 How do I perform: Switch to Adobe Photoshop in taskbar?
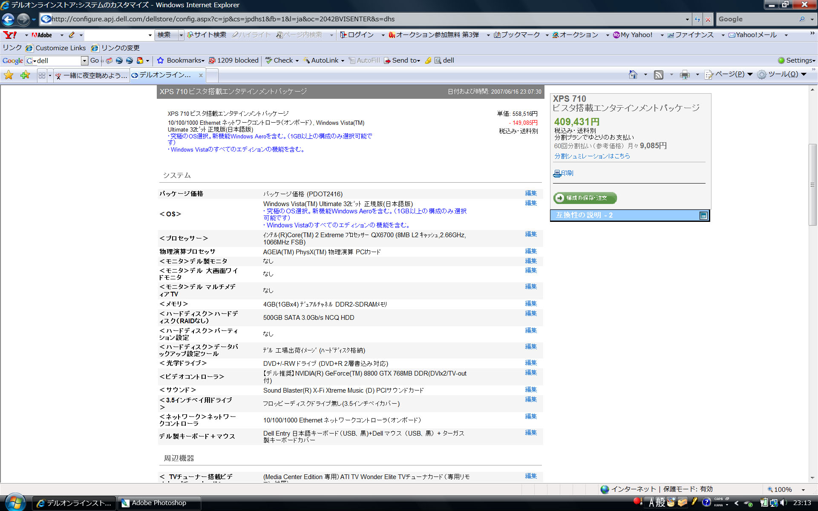point(158,503)
